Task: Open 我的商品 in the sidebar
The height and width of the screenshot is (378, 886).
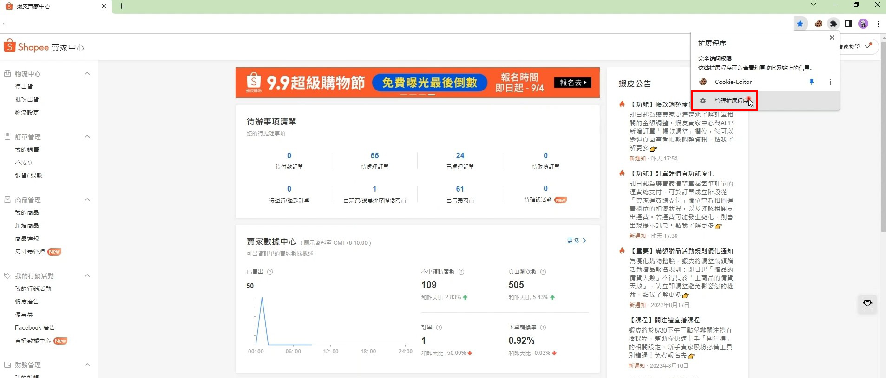Action: pyautogui.click(x=27, y=213)
